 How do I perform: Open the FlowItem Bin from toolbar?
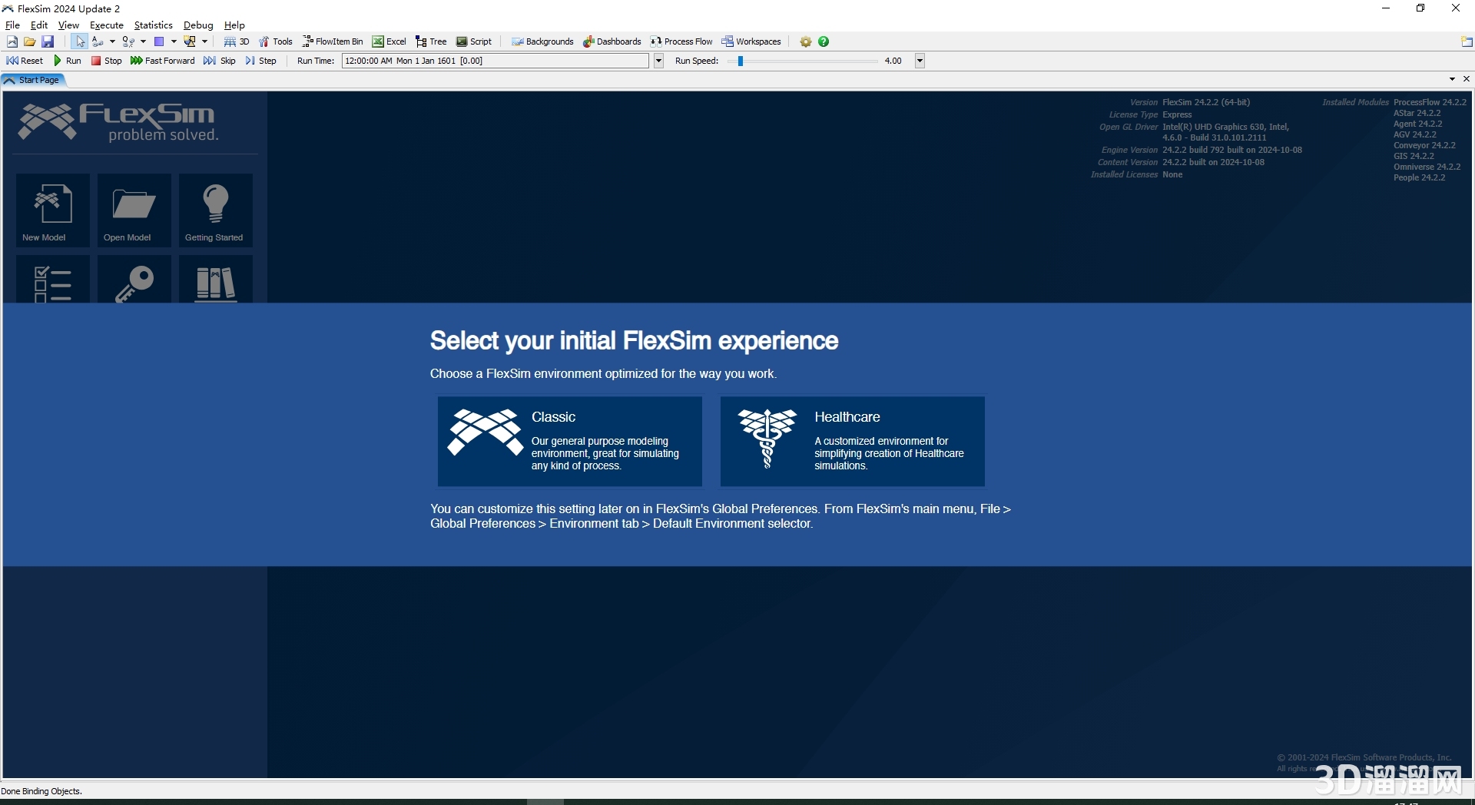tap(333, 41)
